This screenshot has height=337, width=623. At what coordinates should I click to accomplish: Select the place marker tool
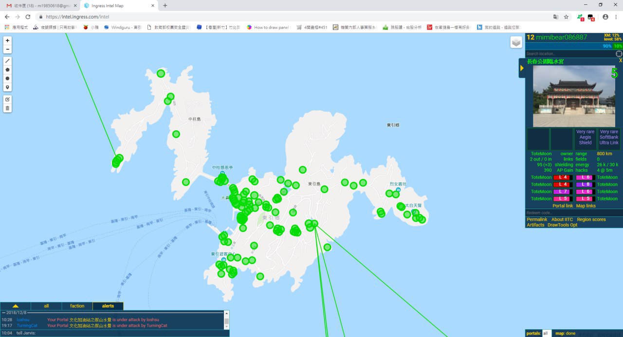pyautogui.click(x=7, y=87)
